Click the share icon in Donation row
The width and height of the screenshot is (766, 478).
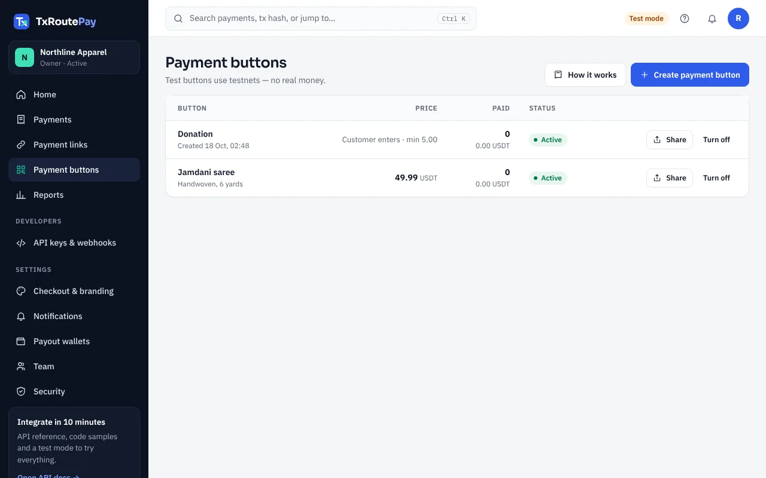click(657, 140)
